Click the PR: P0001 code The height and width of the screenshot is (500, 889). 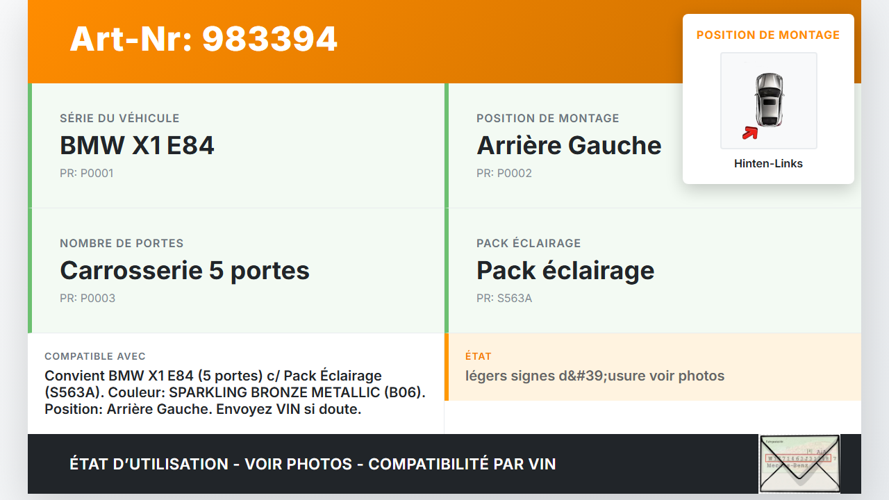pyautogui.click(x=87, y=173)
